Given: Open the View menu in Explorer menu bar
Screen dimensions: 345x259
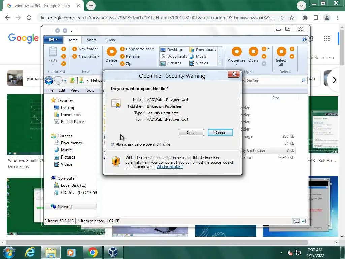Looking at the screenshot, I should pos(75,90).
